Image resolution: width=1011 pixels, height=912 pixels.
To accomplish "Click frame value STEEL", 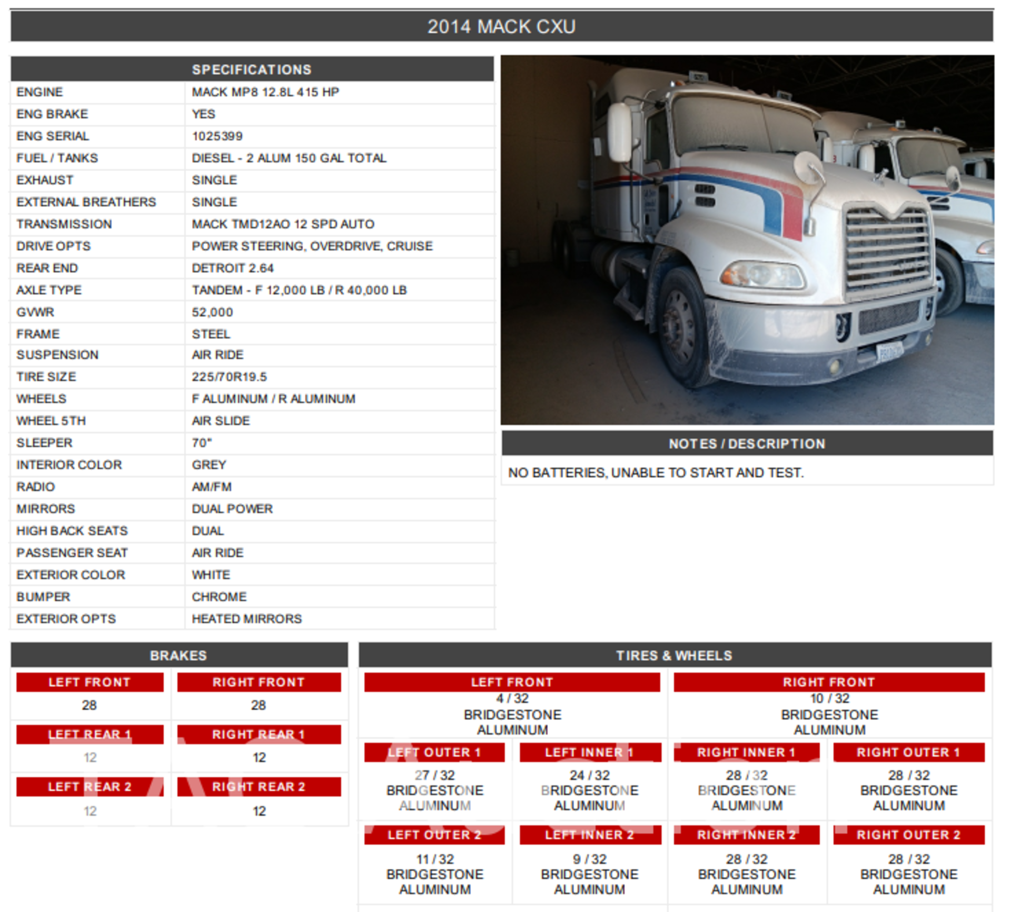I will [x=211, y=334].
